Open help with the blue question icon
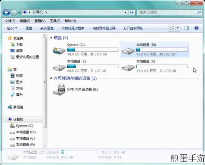 click(x=196, y=28)
